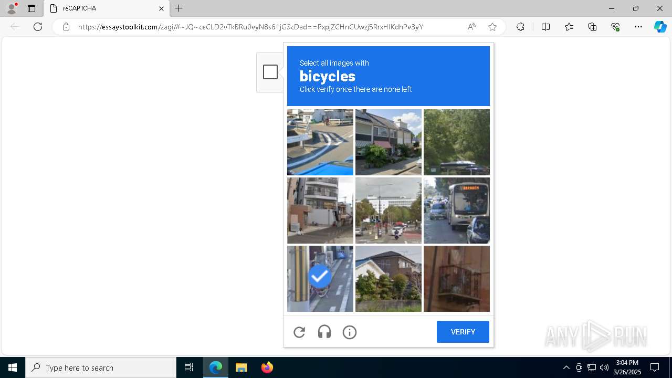Open the reCAPTCHA help info icon
The width and height of the screenshot is (672, 378).
coord(350,332)
